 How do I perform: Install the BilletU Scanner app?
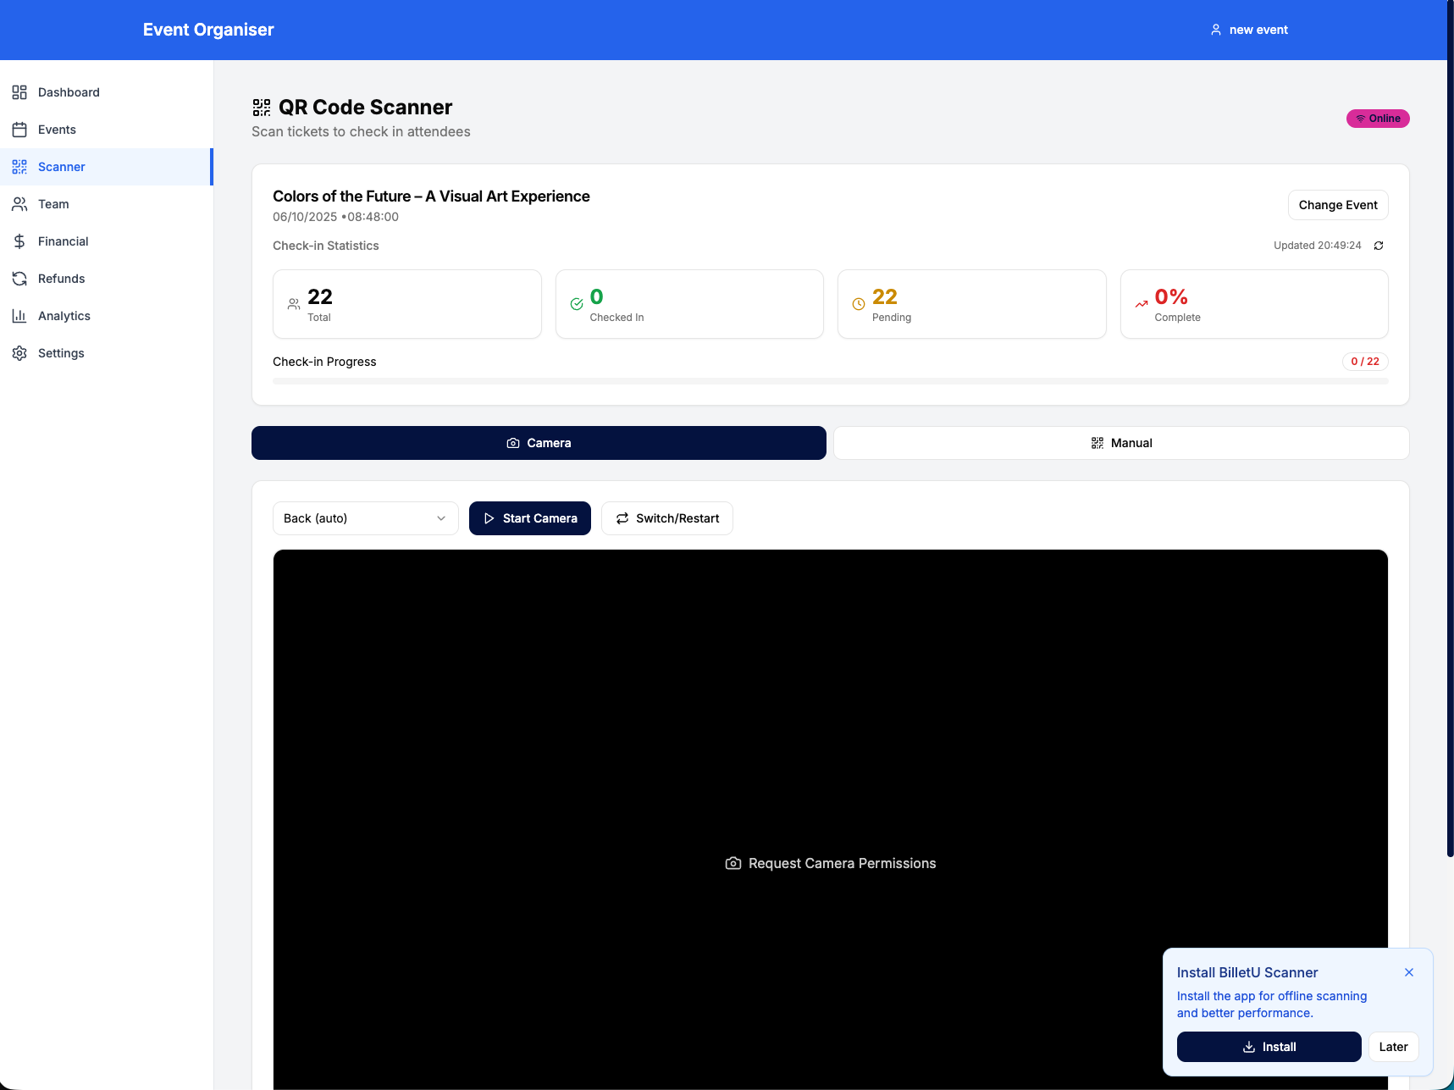click(1269, 1047)
